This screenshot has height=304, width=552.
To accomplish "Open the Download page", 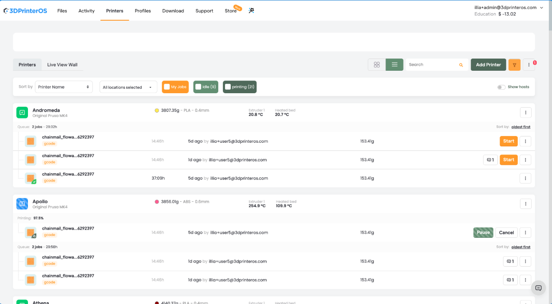I will point(173,11).
